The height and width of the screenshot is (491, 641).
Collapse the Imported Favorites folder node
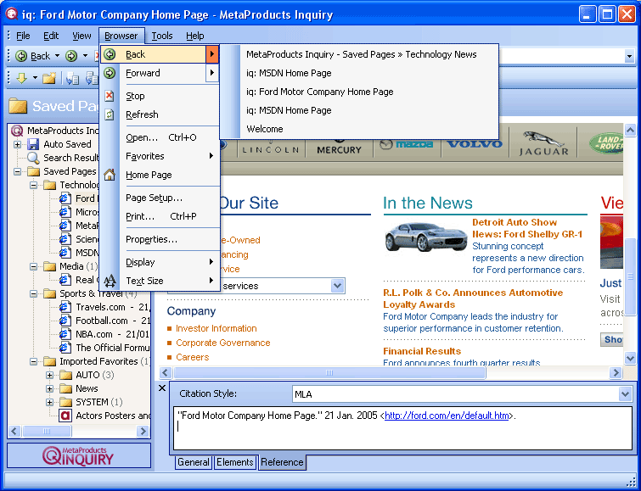pos(33,361)
